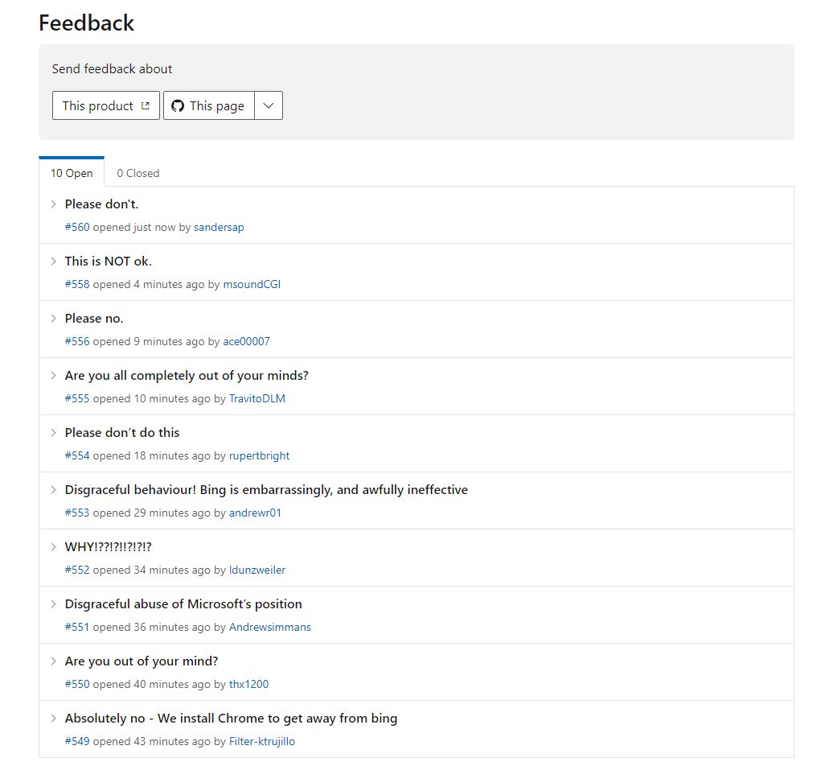Image resolution: width=829 pixels, height=762 pixels.
Task: Open issue link #560
Action: tap(77, 228)
